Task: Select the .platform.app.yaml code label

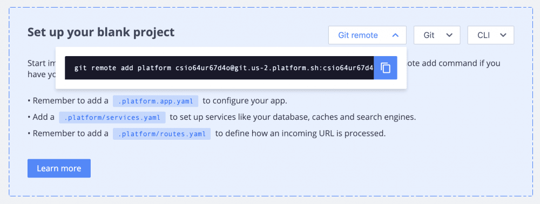Action: coord(156,101)
